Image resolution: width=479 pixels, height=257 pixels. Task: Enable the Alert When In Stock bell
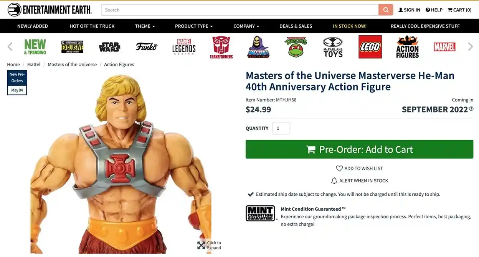click(359, 181)
